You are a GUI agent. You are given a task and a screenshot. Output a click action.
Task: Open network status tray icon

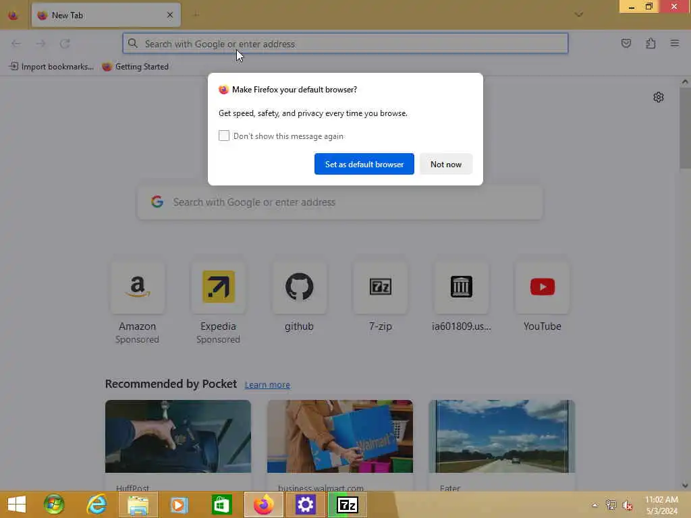611,505
